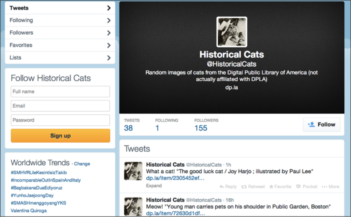Click the Historical Cats profile picture in header

pyautogui.click(x=231, y=32)
